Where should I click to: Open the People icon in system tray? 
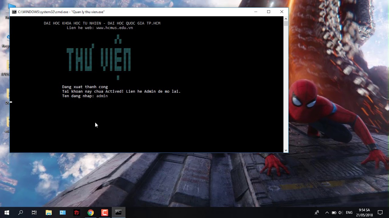pos(317,213)
